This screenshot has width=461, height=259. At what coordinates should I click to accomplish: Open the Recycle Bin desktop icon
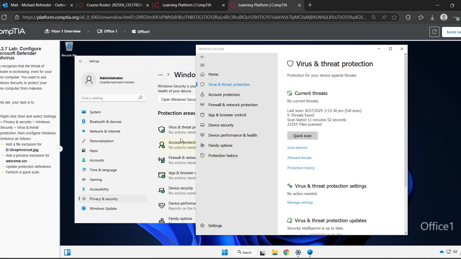click(x=69, y=49)
